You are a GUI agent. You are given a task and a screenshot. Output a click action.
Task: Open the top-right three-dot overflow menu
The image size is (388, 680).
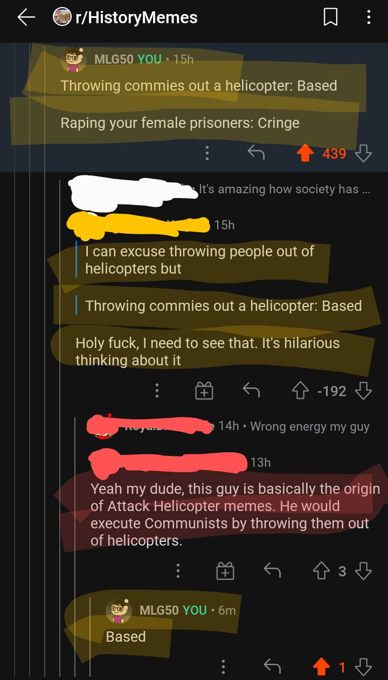[x=369, y=18]
